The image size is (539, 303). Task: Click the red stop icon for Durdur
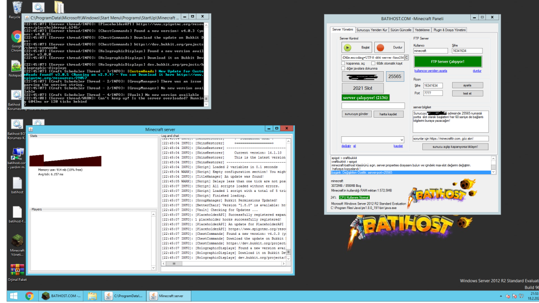coord(380,47)
